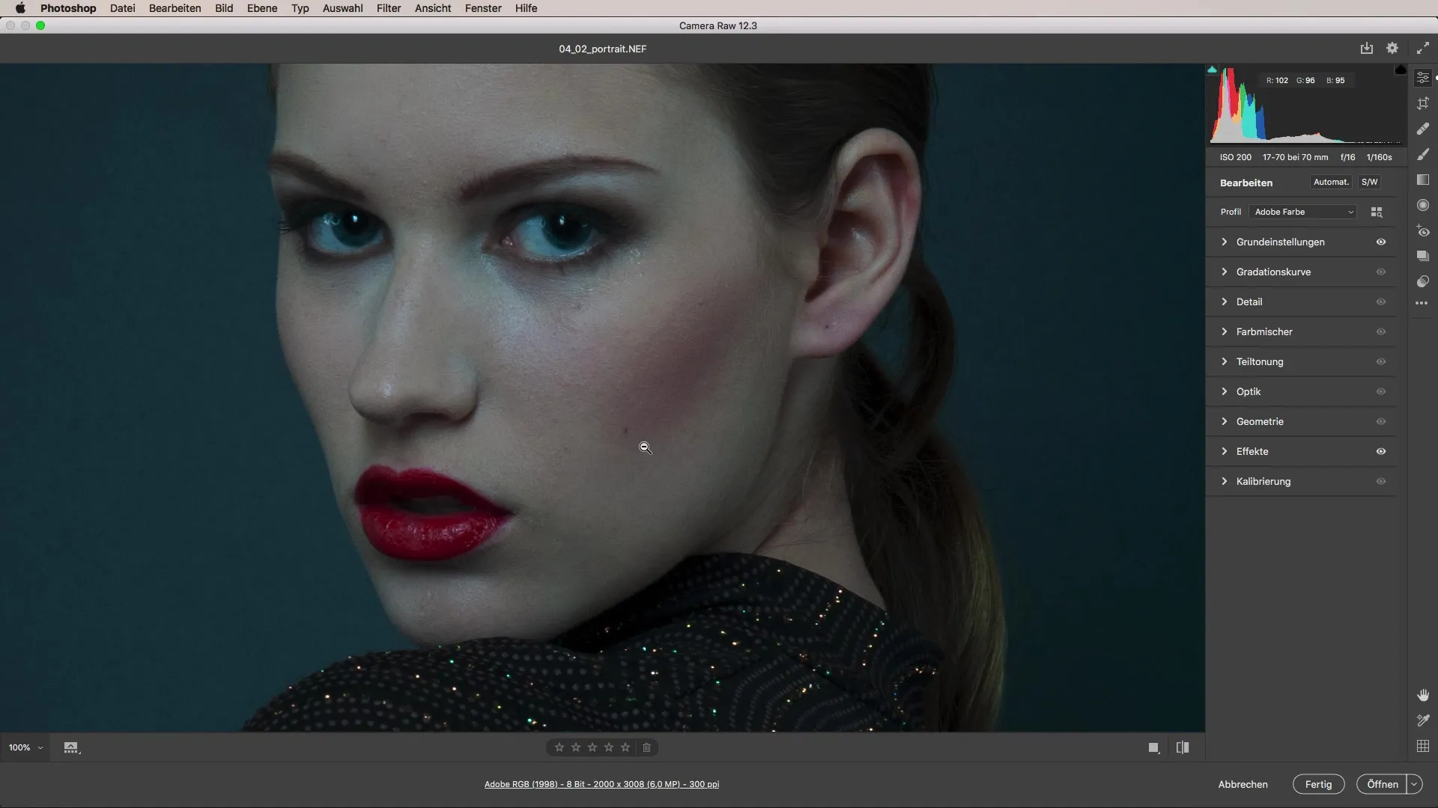The height and width of the screenshot is (808, 1438).
Task: Toggle highlight clipping warning triangle
Action: (1401, 70)
